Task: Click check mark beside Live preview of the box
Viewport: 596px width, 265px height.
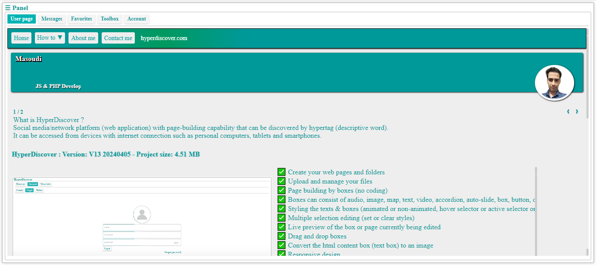Action: click(281, 227)
